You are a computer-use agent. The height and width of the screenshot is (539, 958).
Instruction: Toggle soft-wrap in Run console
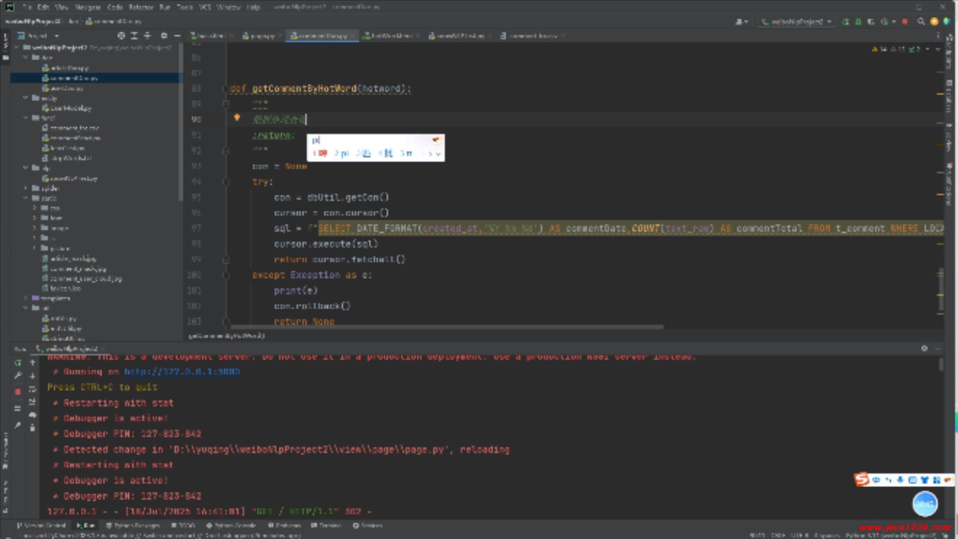tap(32, 389)
